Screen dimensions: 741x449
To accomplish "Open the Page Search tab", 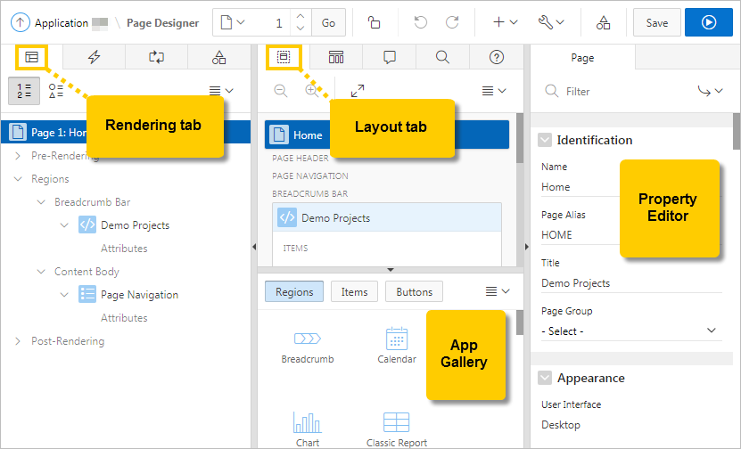I will point(442,58).
